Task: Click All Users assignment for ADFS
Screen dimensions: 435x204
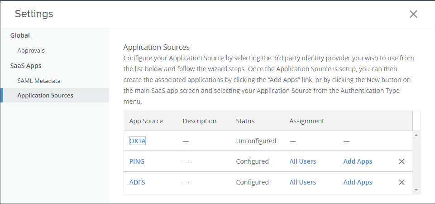Action: click(x=303, y=182)
